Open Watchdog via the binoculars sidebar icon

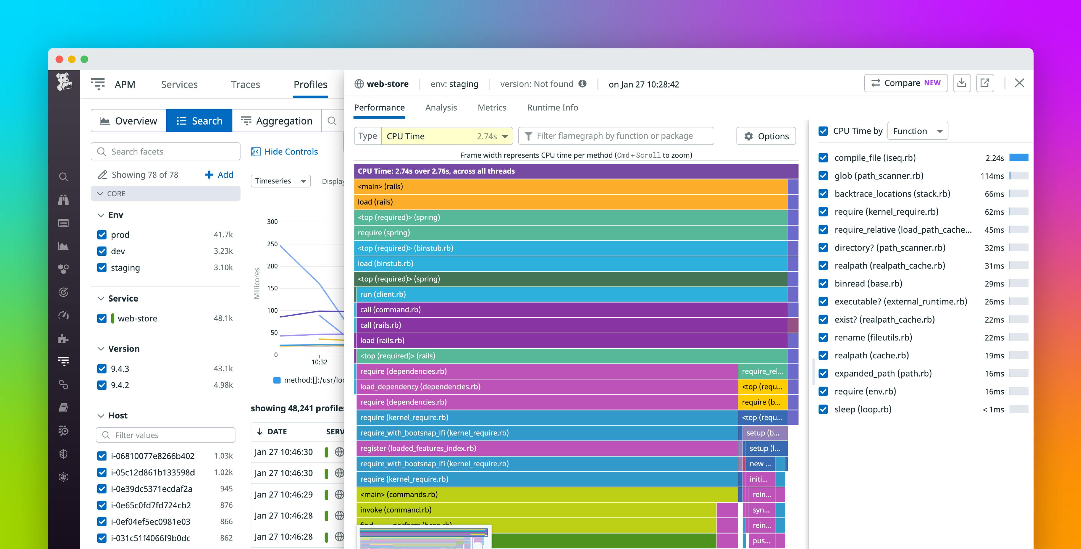click(64, 200)
